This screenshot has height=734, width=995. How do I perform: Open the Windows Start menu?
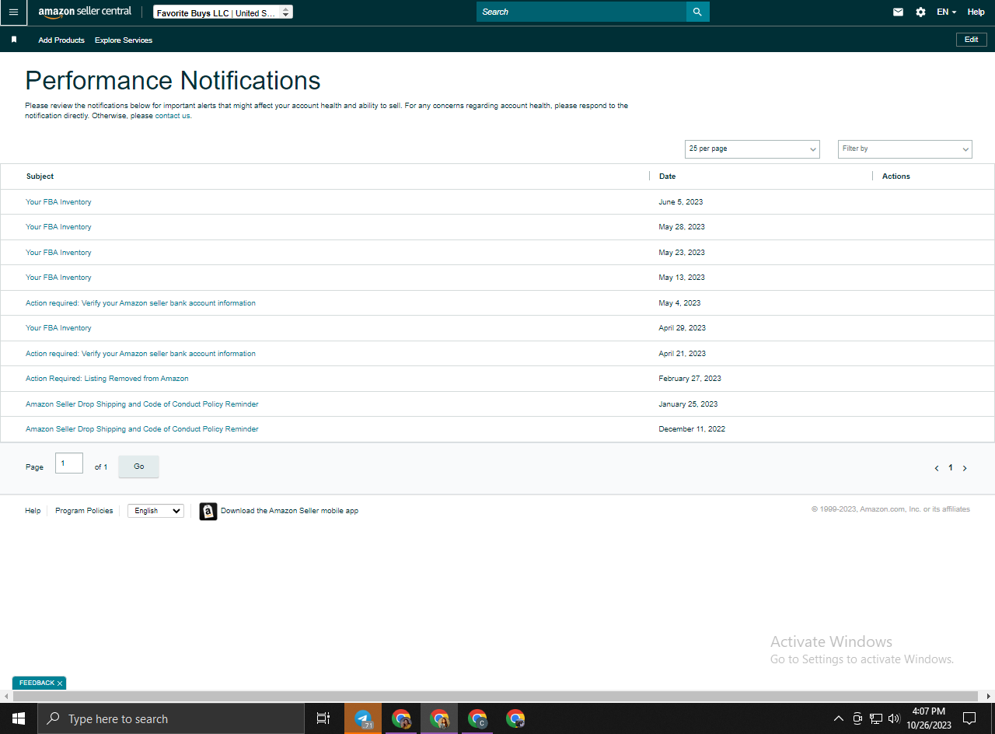[18, 718]
